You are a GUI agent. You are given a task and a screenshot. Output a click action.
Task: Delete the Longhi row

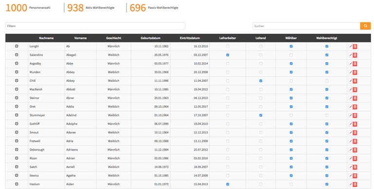pyautogui.click(x=355, y=47)
